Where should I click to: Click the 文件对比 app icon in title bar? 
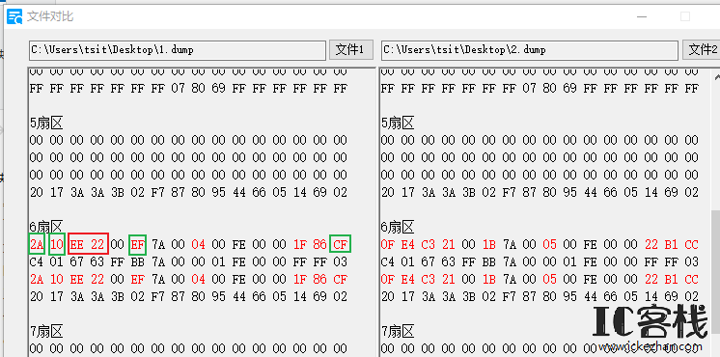coord(14,16)
